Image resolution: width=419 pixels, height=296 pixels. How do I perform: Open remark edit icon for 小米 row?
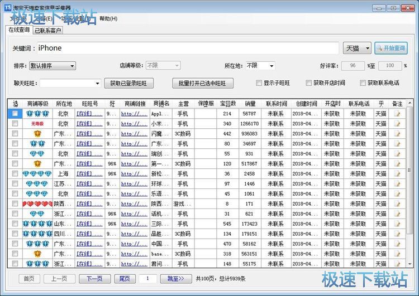click(397, 124)
